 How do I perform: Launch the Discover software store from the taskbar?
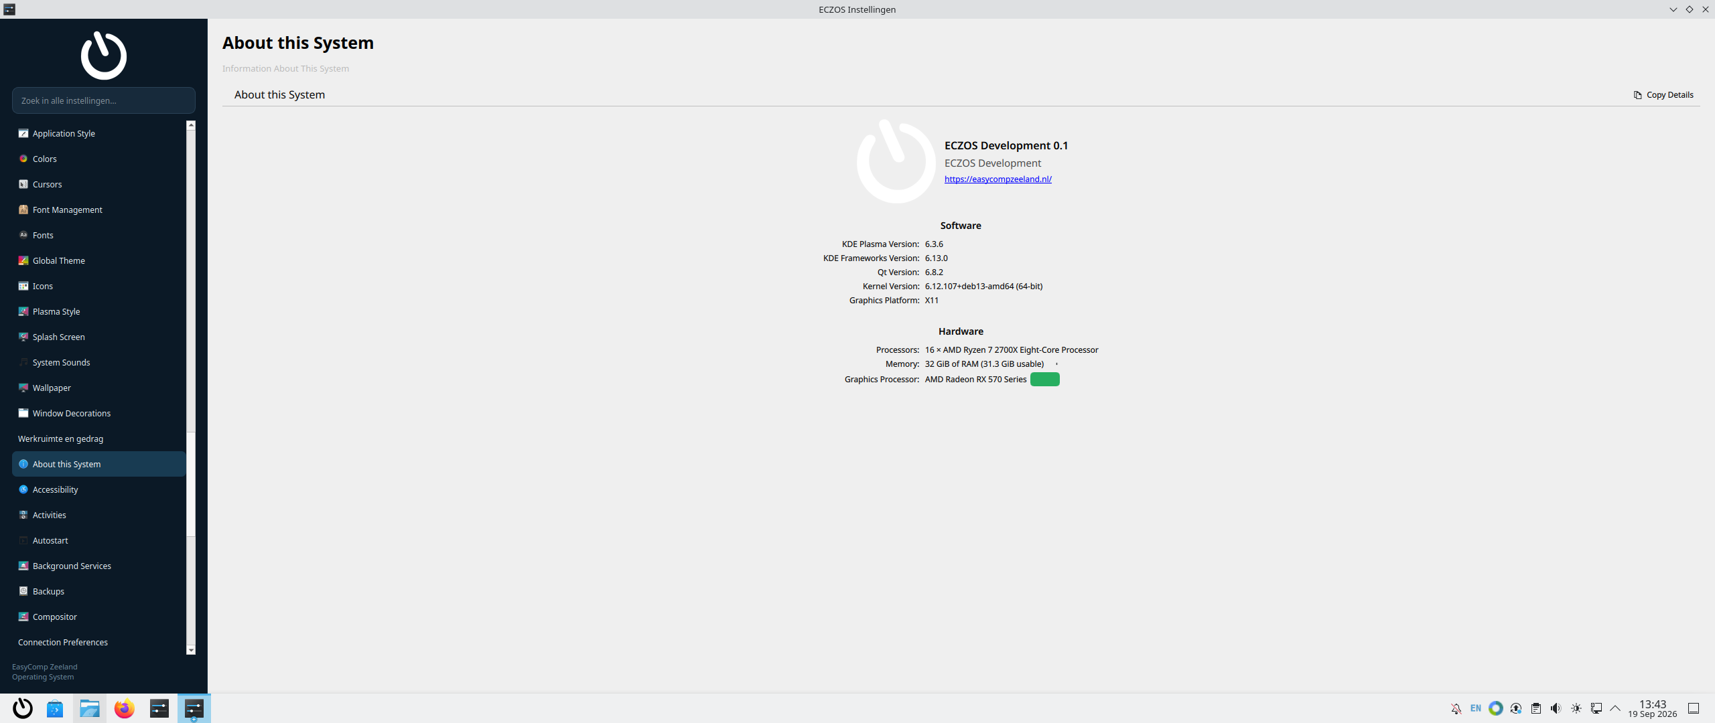point(55,708)
